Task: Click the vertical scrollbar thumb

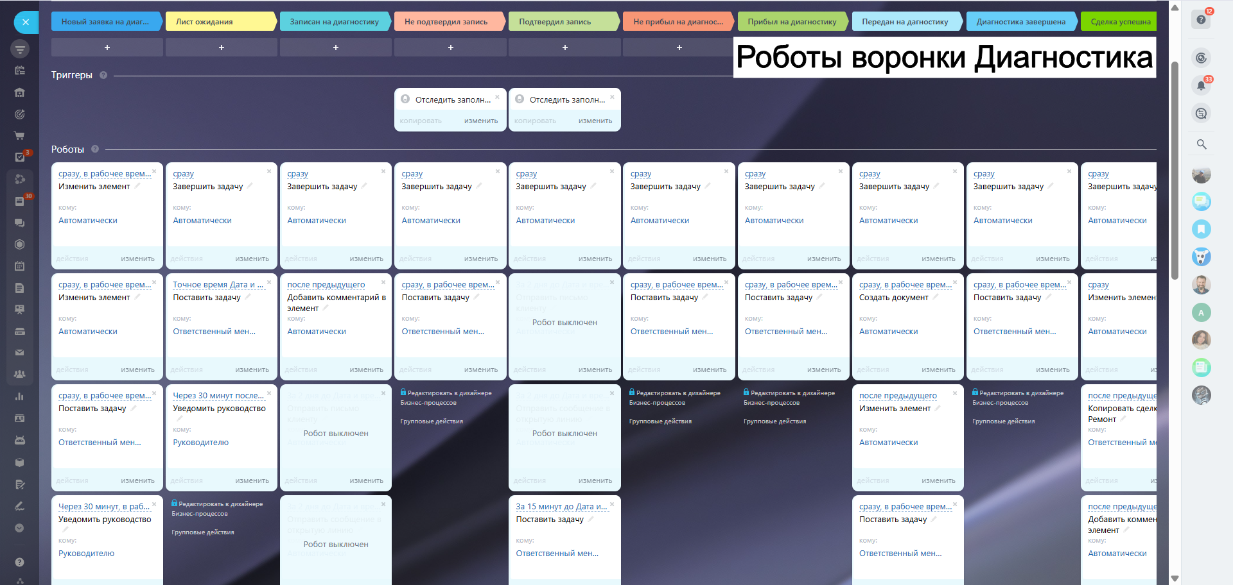Action: click(1175, 170)
